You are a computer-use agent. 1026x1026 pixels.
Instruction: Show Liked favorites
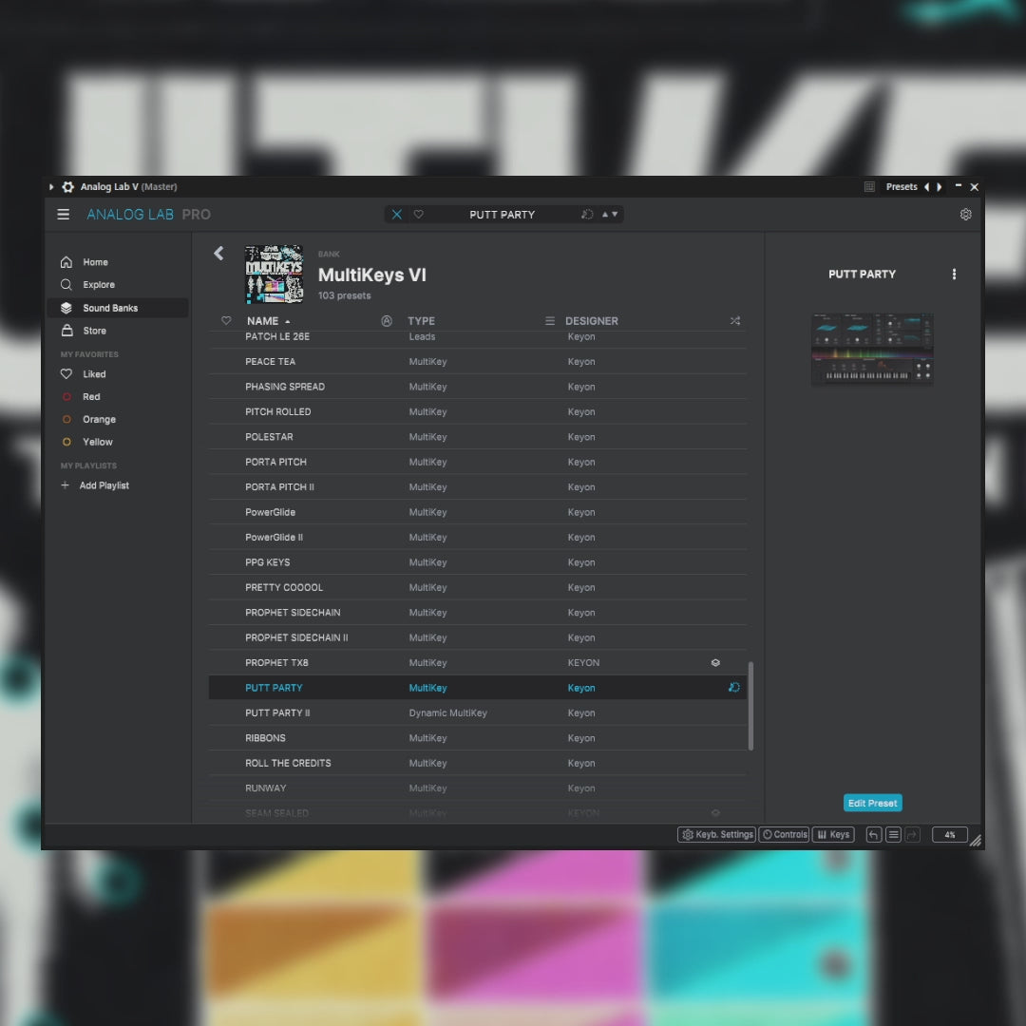(x=93, y=373)
